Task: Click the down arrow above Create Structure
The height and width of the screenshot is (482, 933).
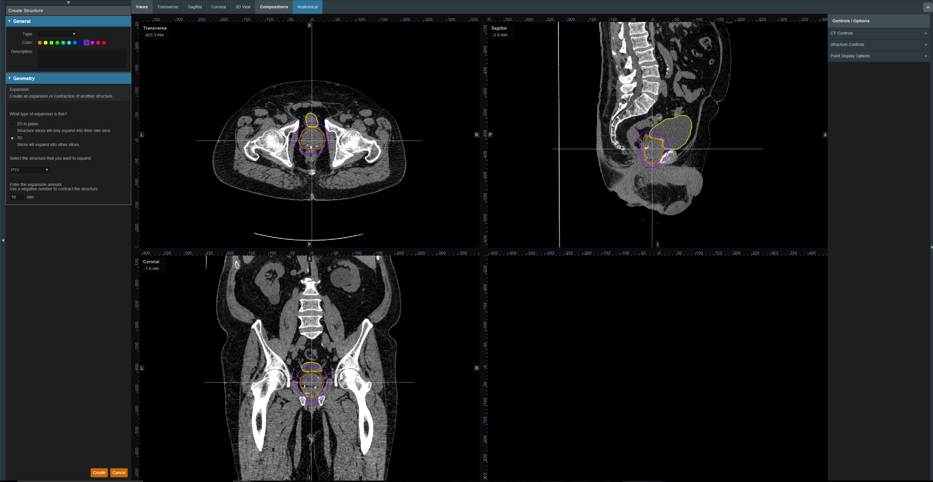Action: pos(68,3)
